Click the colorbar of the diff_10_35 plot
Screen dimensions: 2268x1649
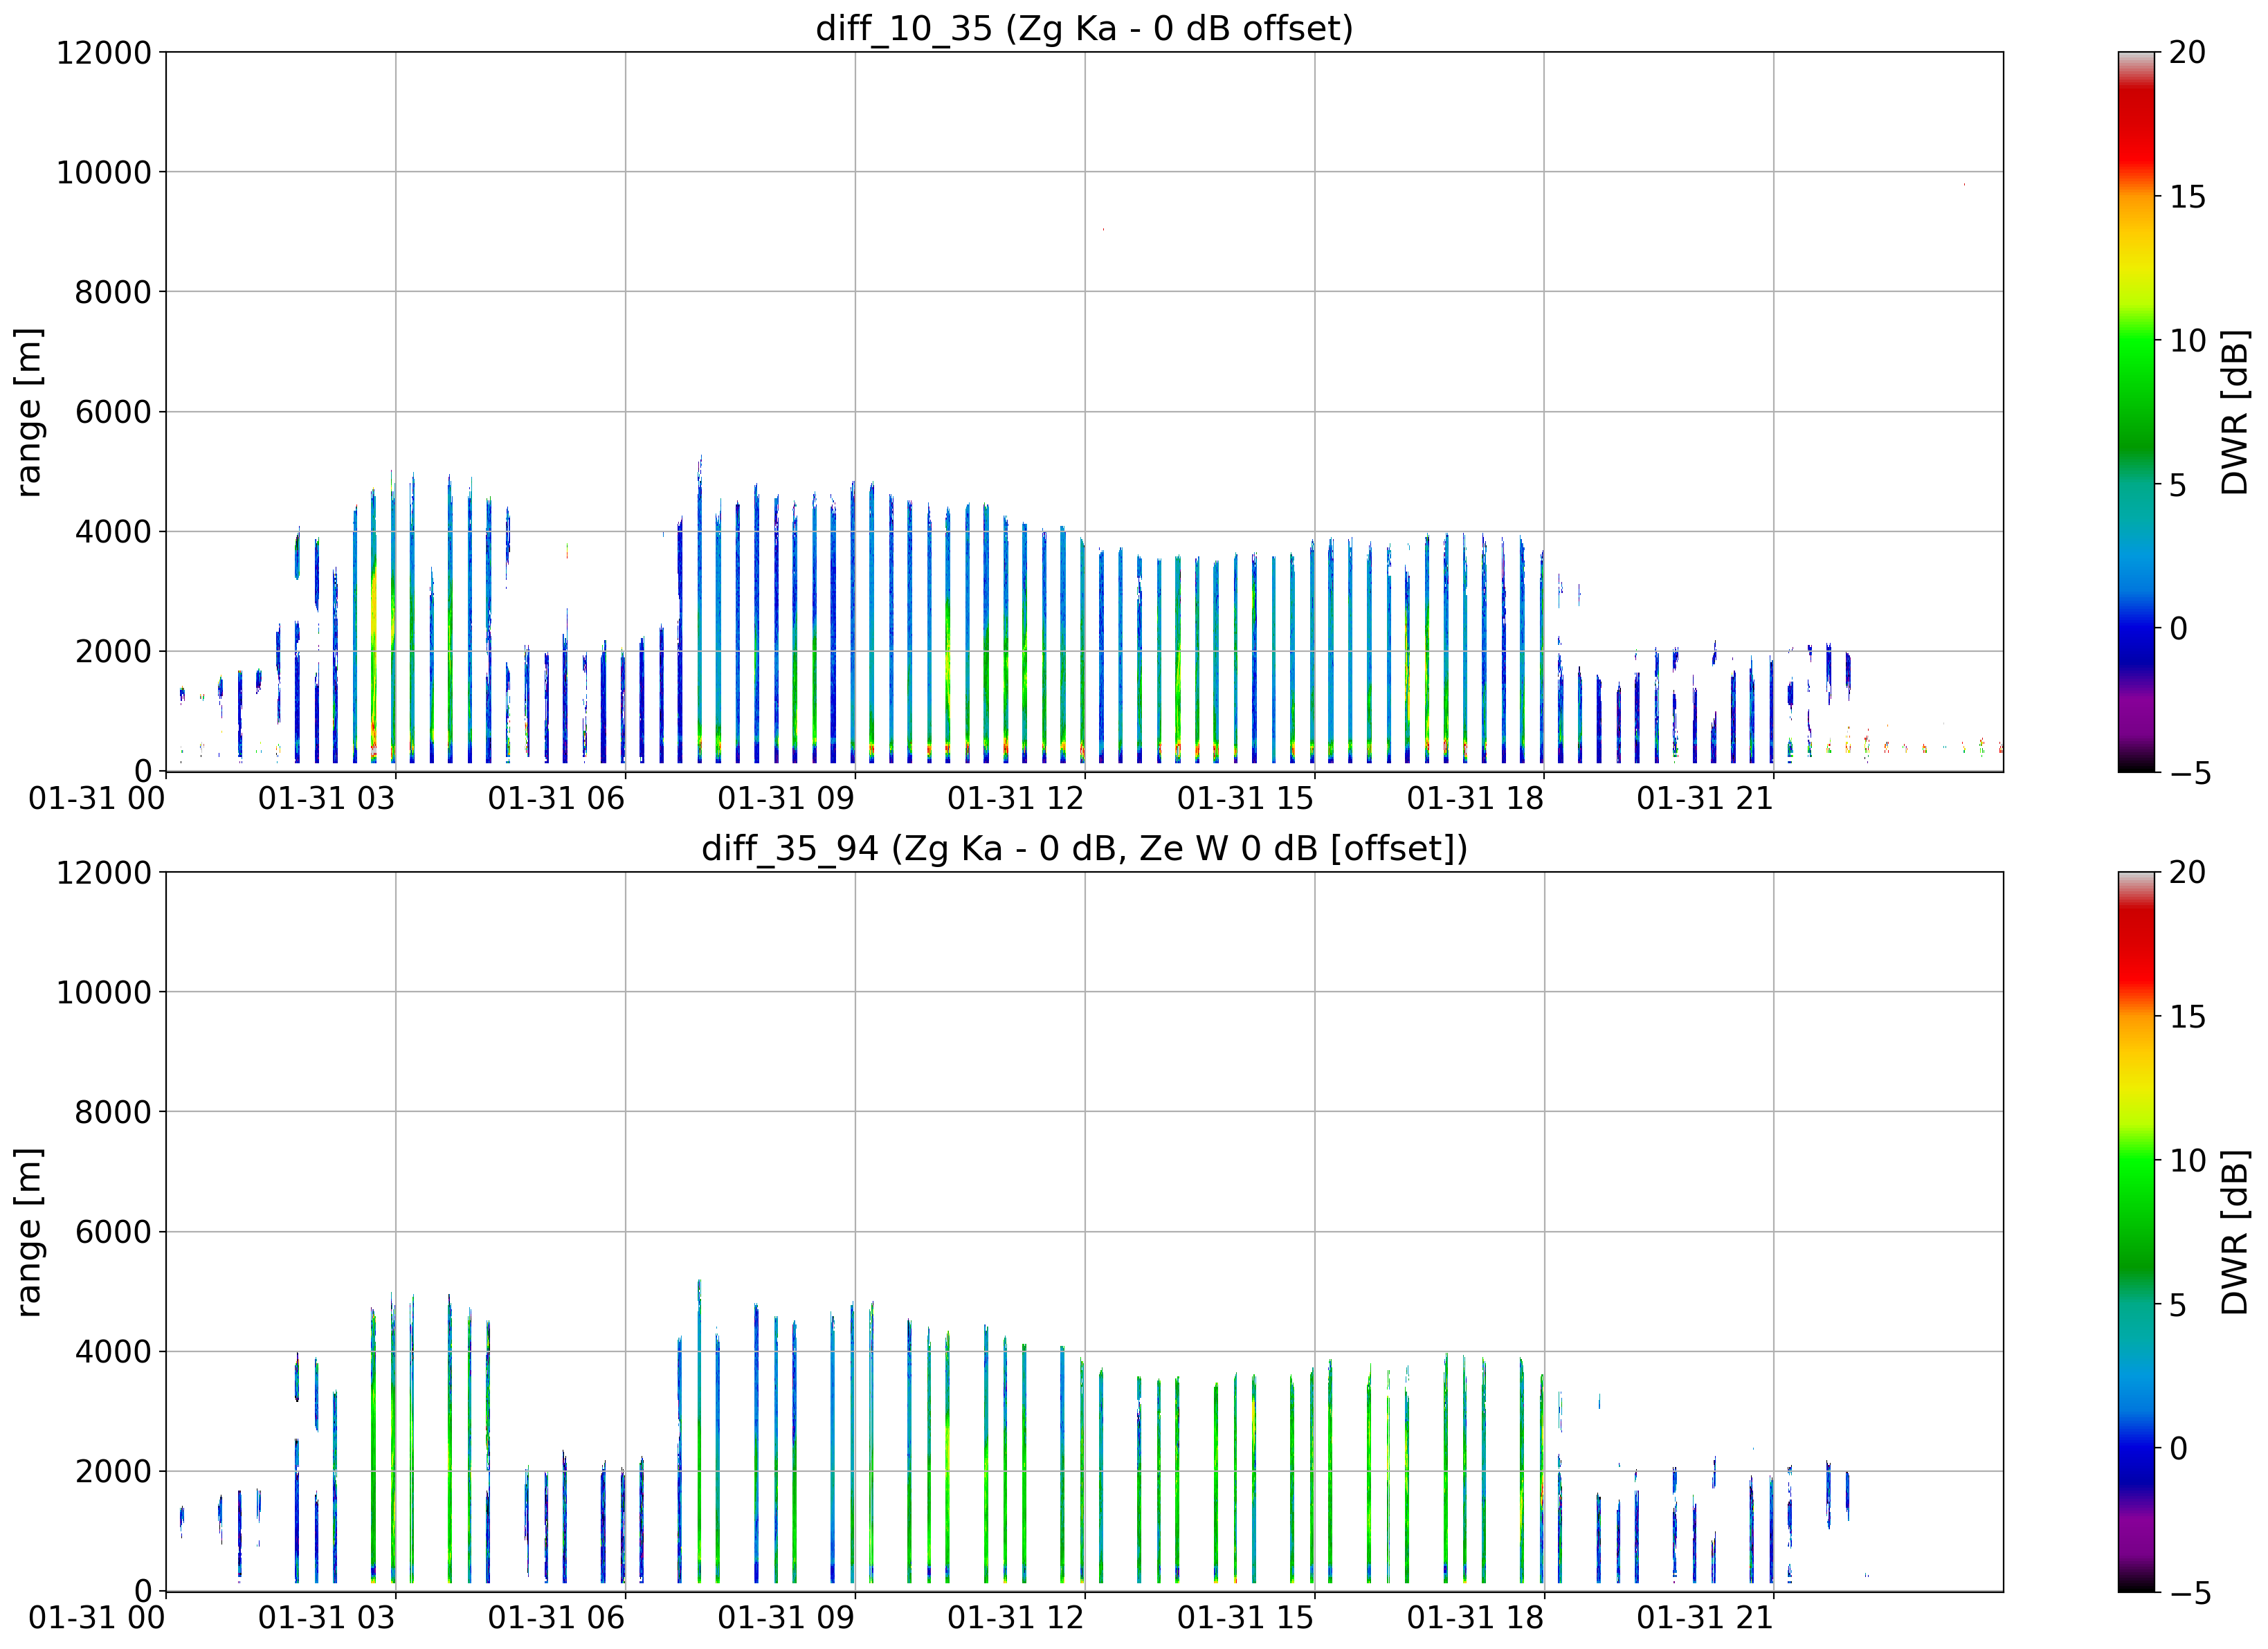point(2136,412)
